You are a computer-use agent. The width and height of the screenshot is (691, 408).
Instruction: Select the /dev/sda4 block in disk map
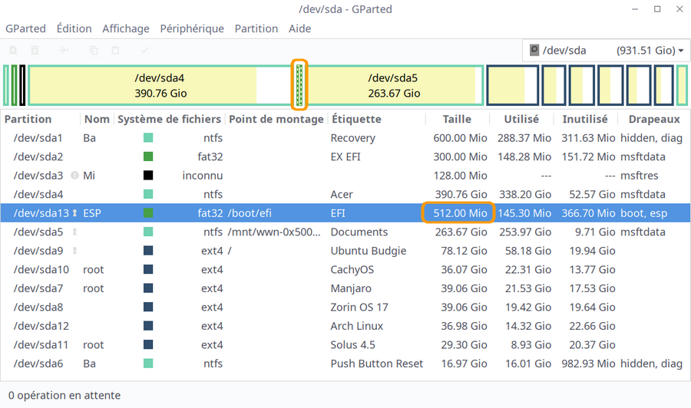pyautogui.click(x=160, y=85)
